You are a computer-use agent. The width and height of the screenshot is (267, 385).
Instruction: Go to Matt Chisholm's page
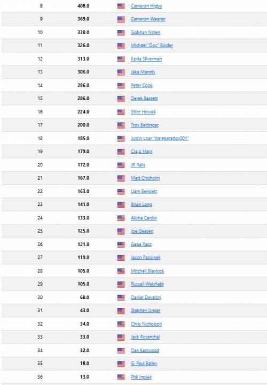(x=145, y=178)
